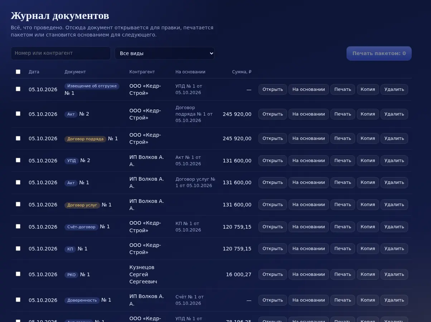Delete Извещение об отгрузке № 1
Screen dimensions: 431x322
(x=394, y=89)
